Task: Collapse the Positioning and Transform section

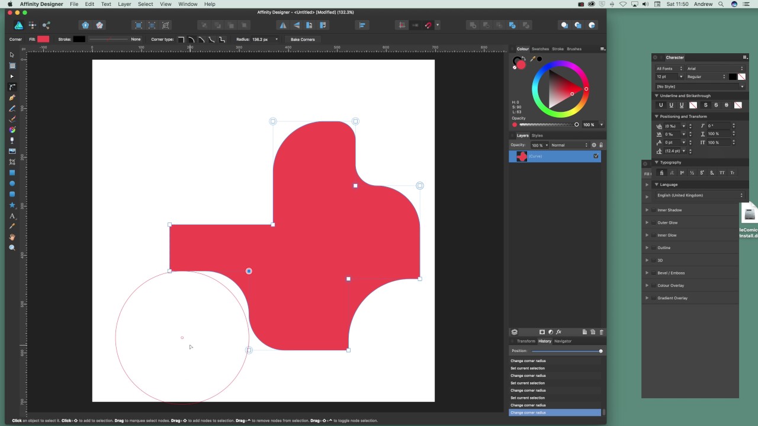Action: 656,117
